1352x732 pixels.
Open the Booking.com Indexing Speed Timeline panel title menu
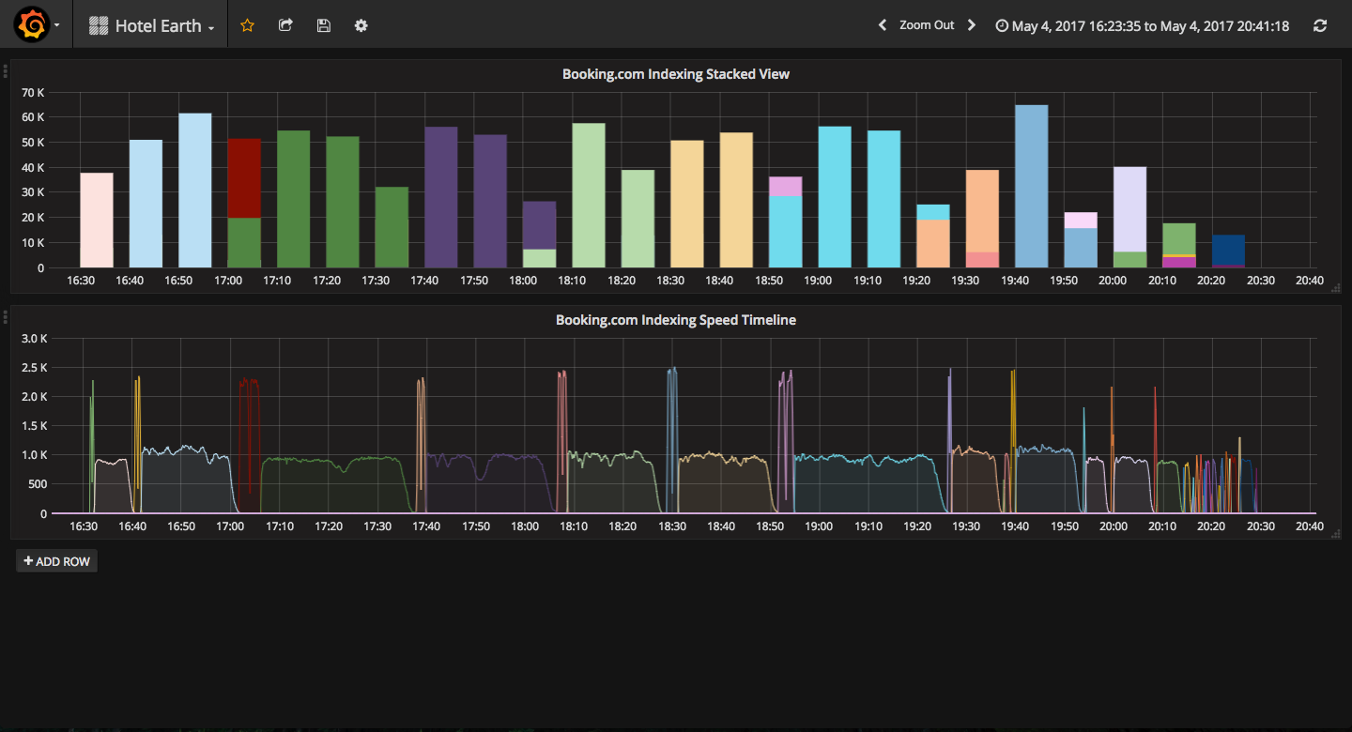[x=676, y=320]
